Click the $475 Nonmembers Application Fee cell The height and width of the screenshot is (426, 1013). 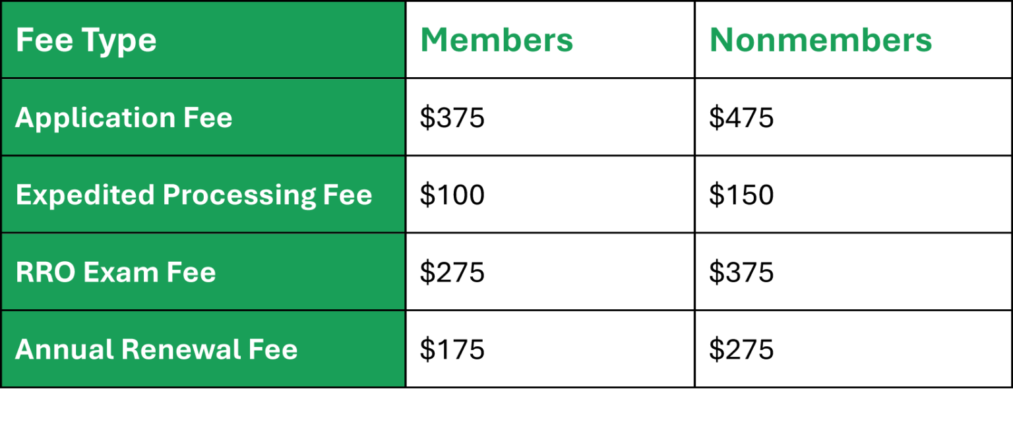point(741,118)
